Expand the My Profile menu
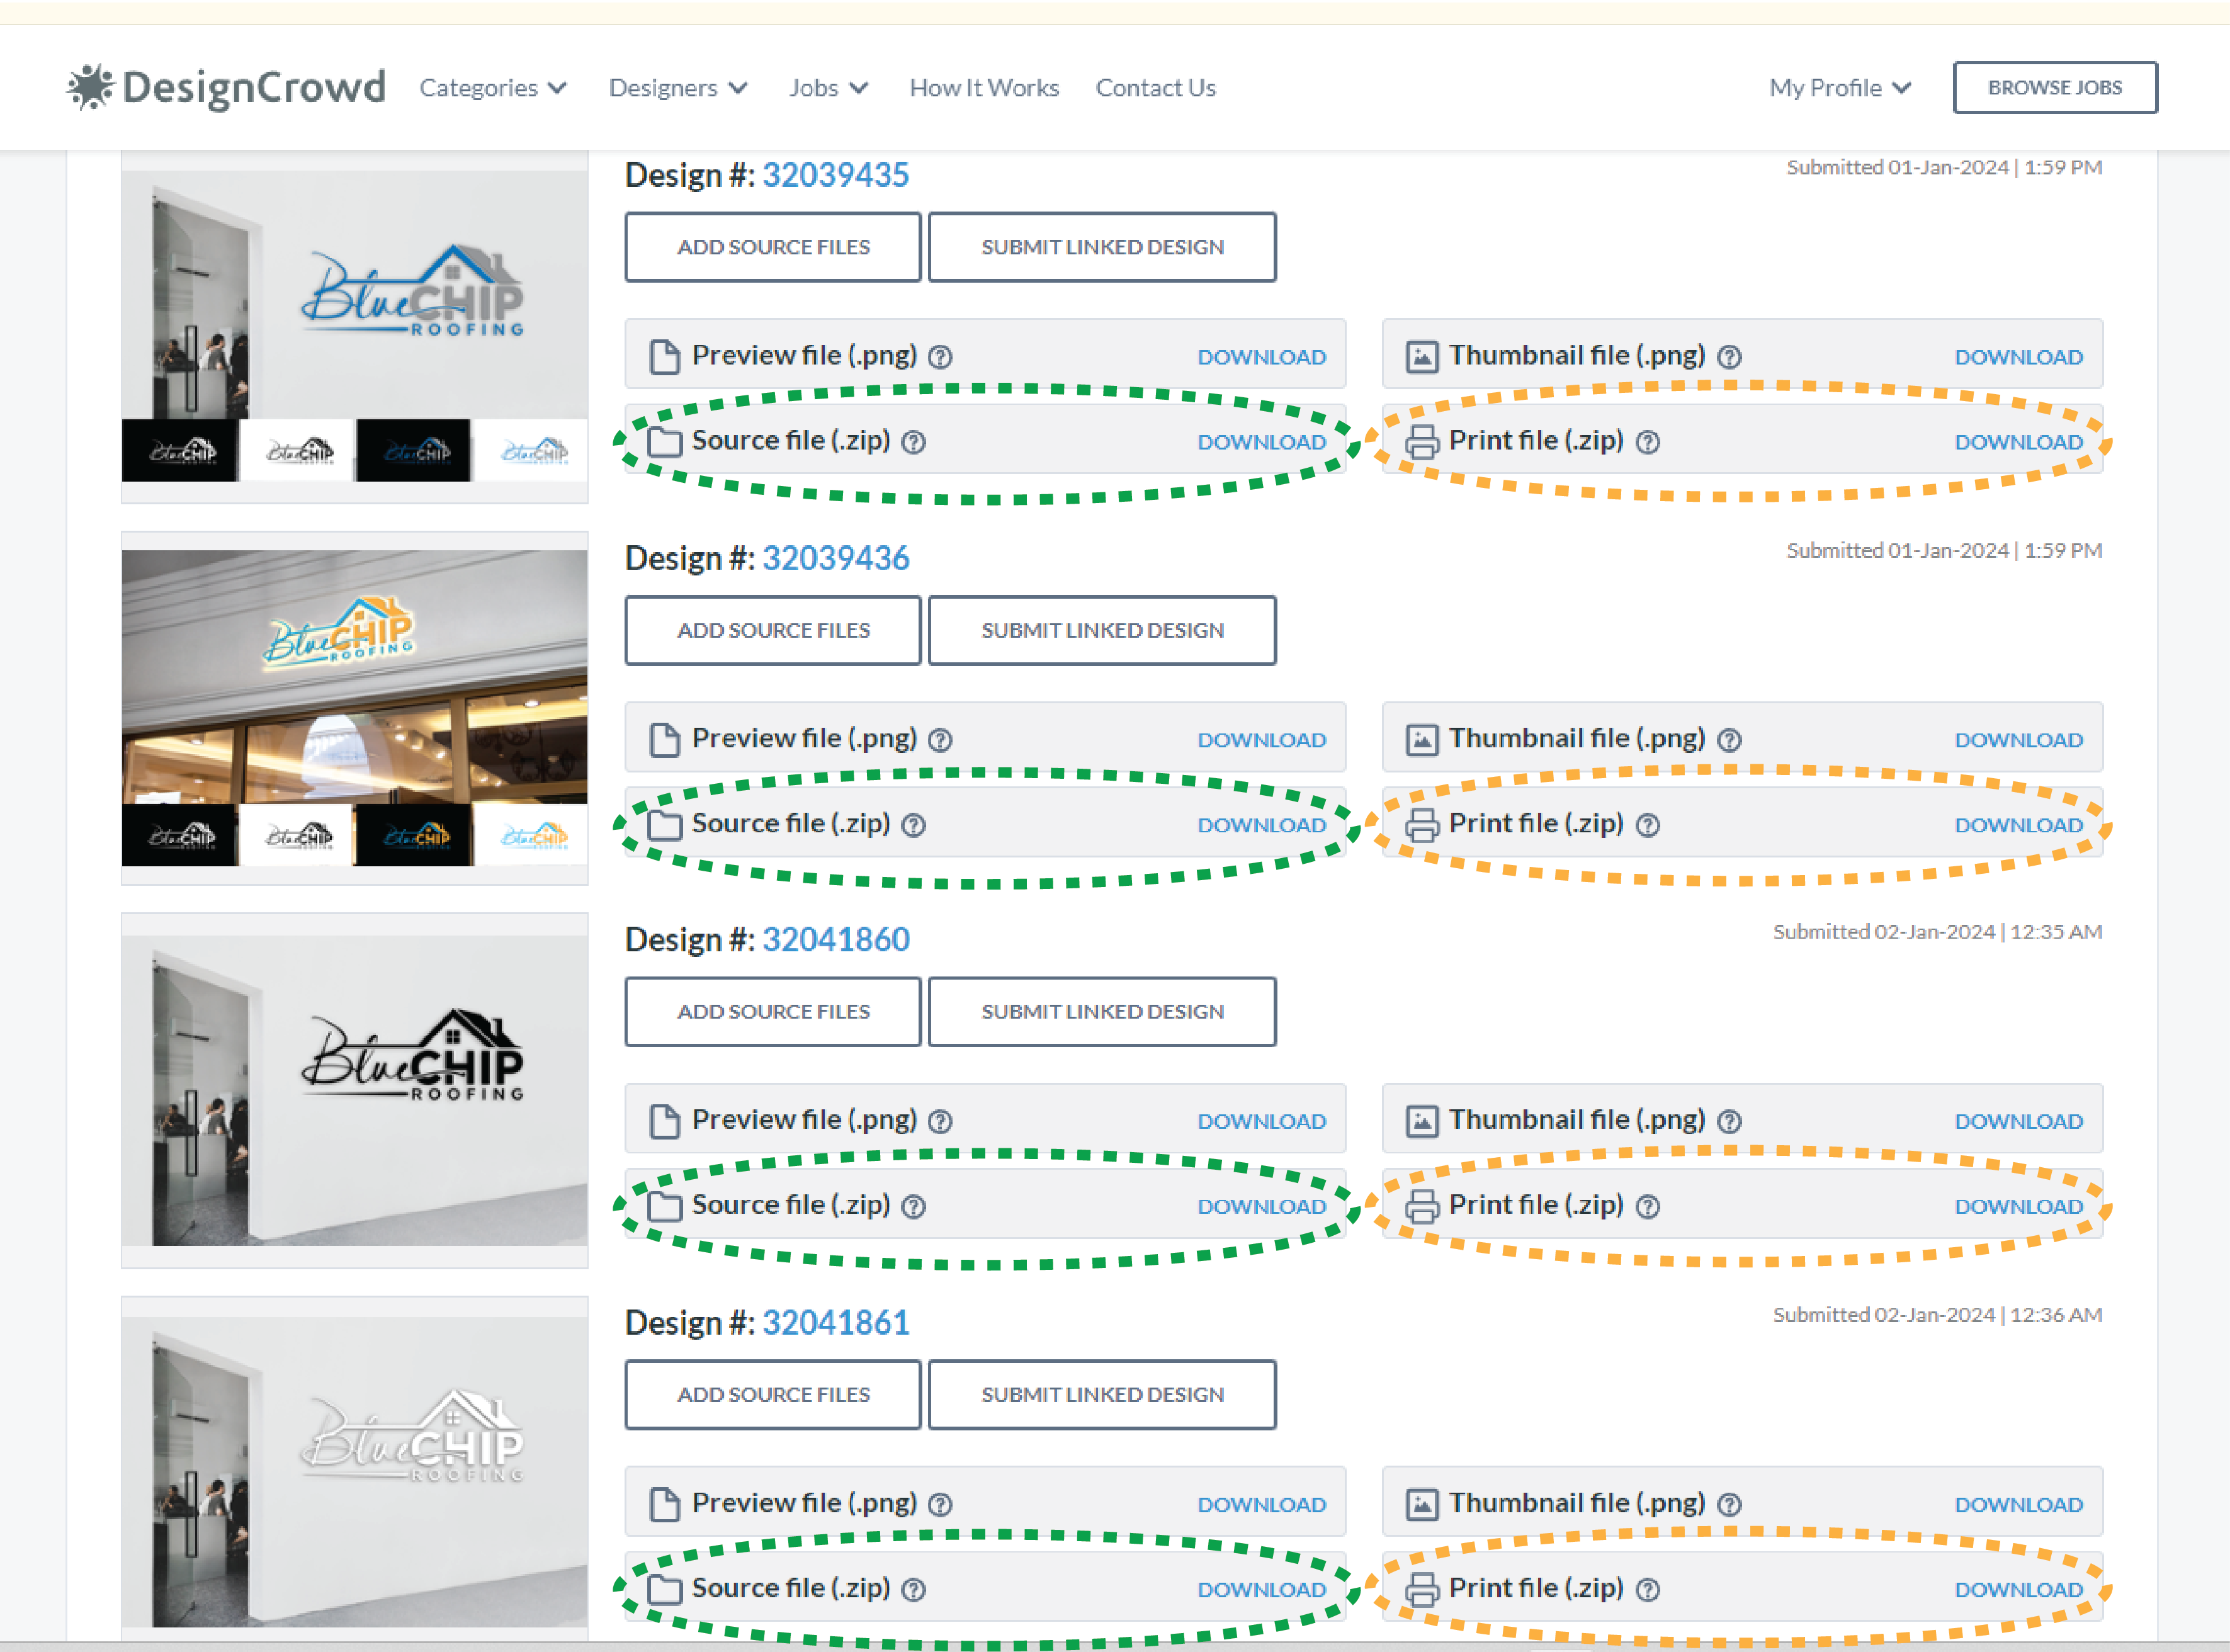2230x1652 pixels. [1840, 88]
